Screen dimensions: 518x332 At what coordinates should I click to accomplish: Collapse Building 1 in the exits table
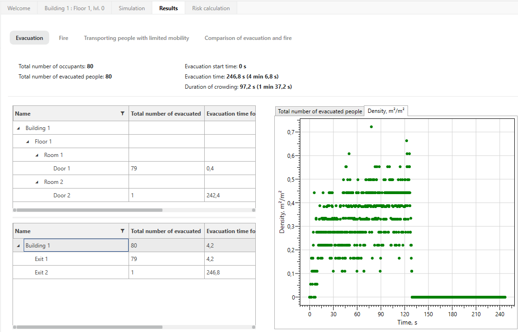click(19, 246)
